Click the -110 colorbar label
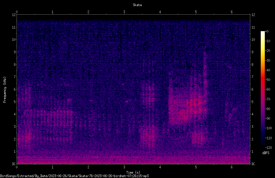275x178 pixels. tap(268, 138)
